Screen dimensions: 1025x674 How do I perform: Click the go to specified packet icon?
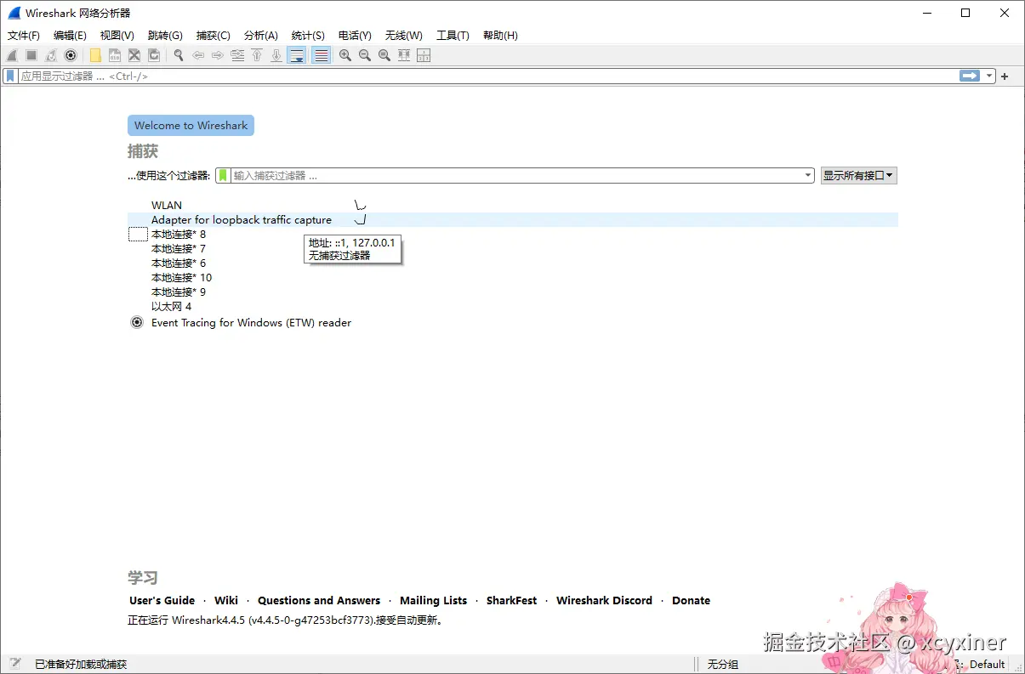(237, 55)
